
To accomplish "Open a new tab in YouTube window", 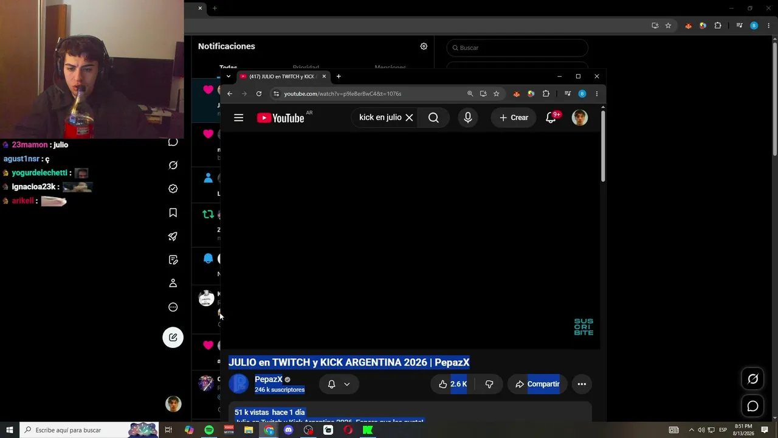I will coord(339,77).
